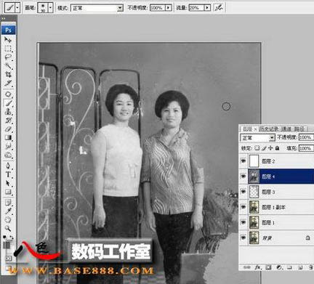Hide layer 图层 3 via eye icon
The height and width of the screenshot is (284, 314).
coord(243,192)
